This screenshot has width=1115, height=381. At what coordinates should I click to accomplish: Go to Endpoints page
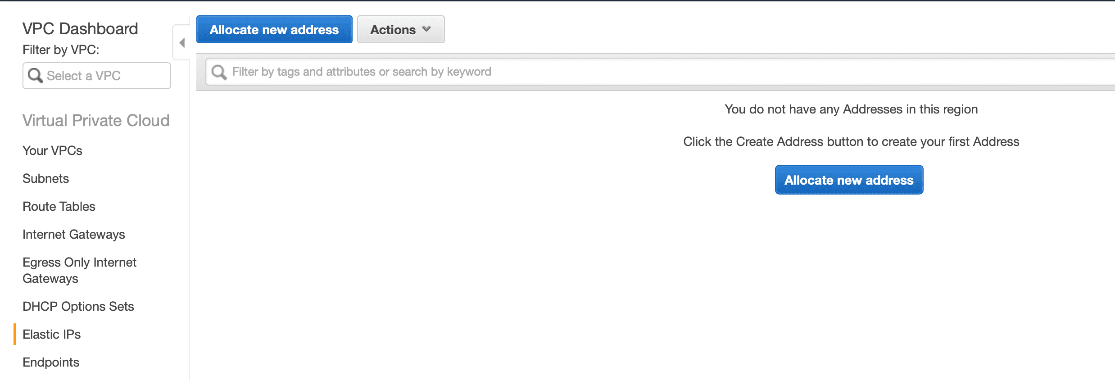point(50,362)
